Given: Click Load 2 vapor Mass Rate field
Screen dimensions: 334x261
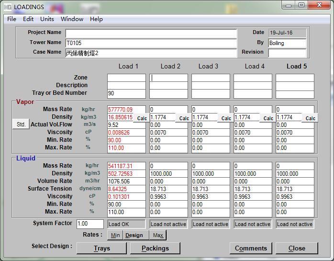Looking at the screenshot, I should (168, 110).
